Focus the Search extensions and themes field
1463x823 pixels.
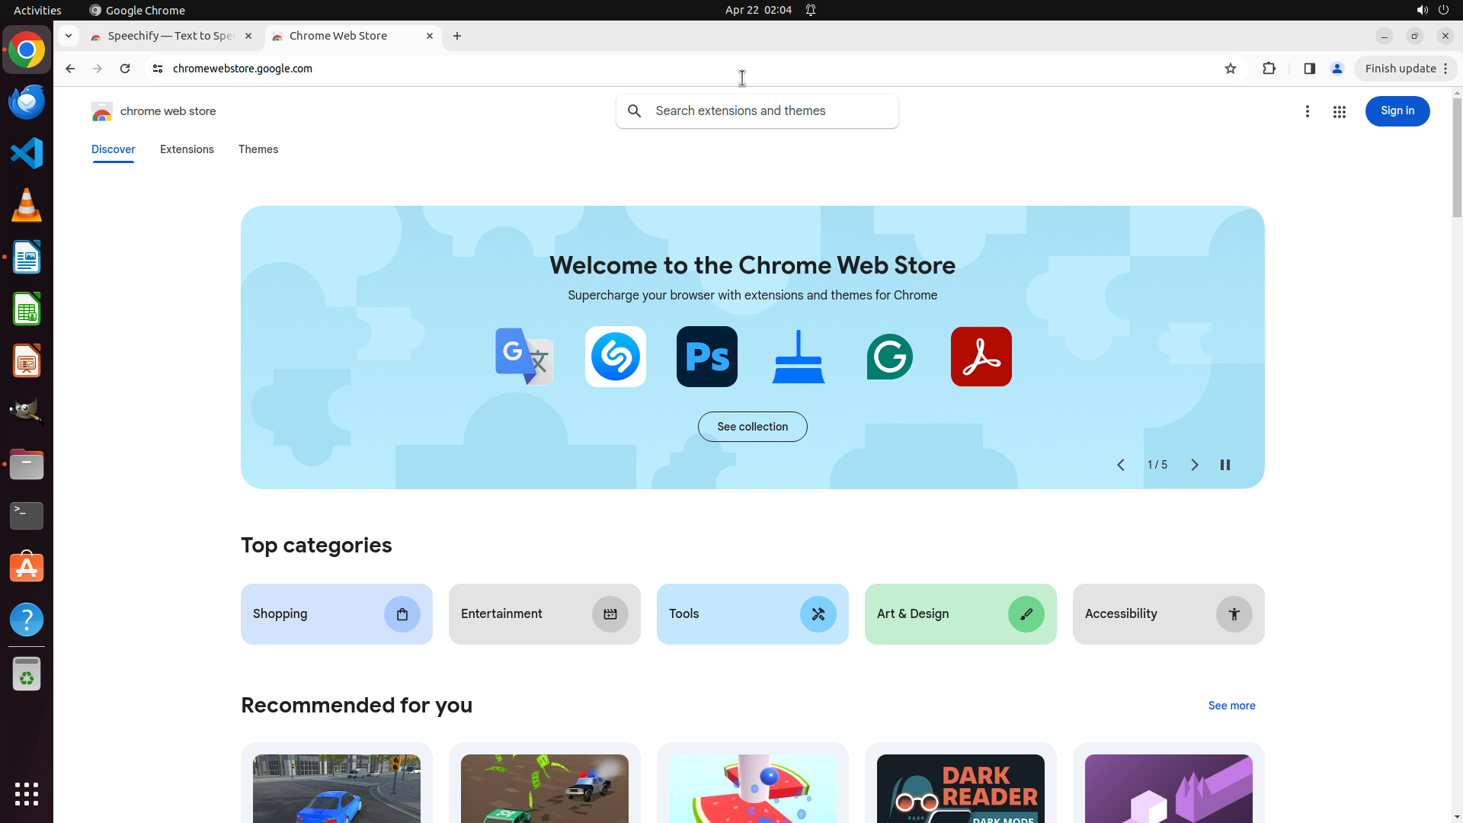coord(770,111)
